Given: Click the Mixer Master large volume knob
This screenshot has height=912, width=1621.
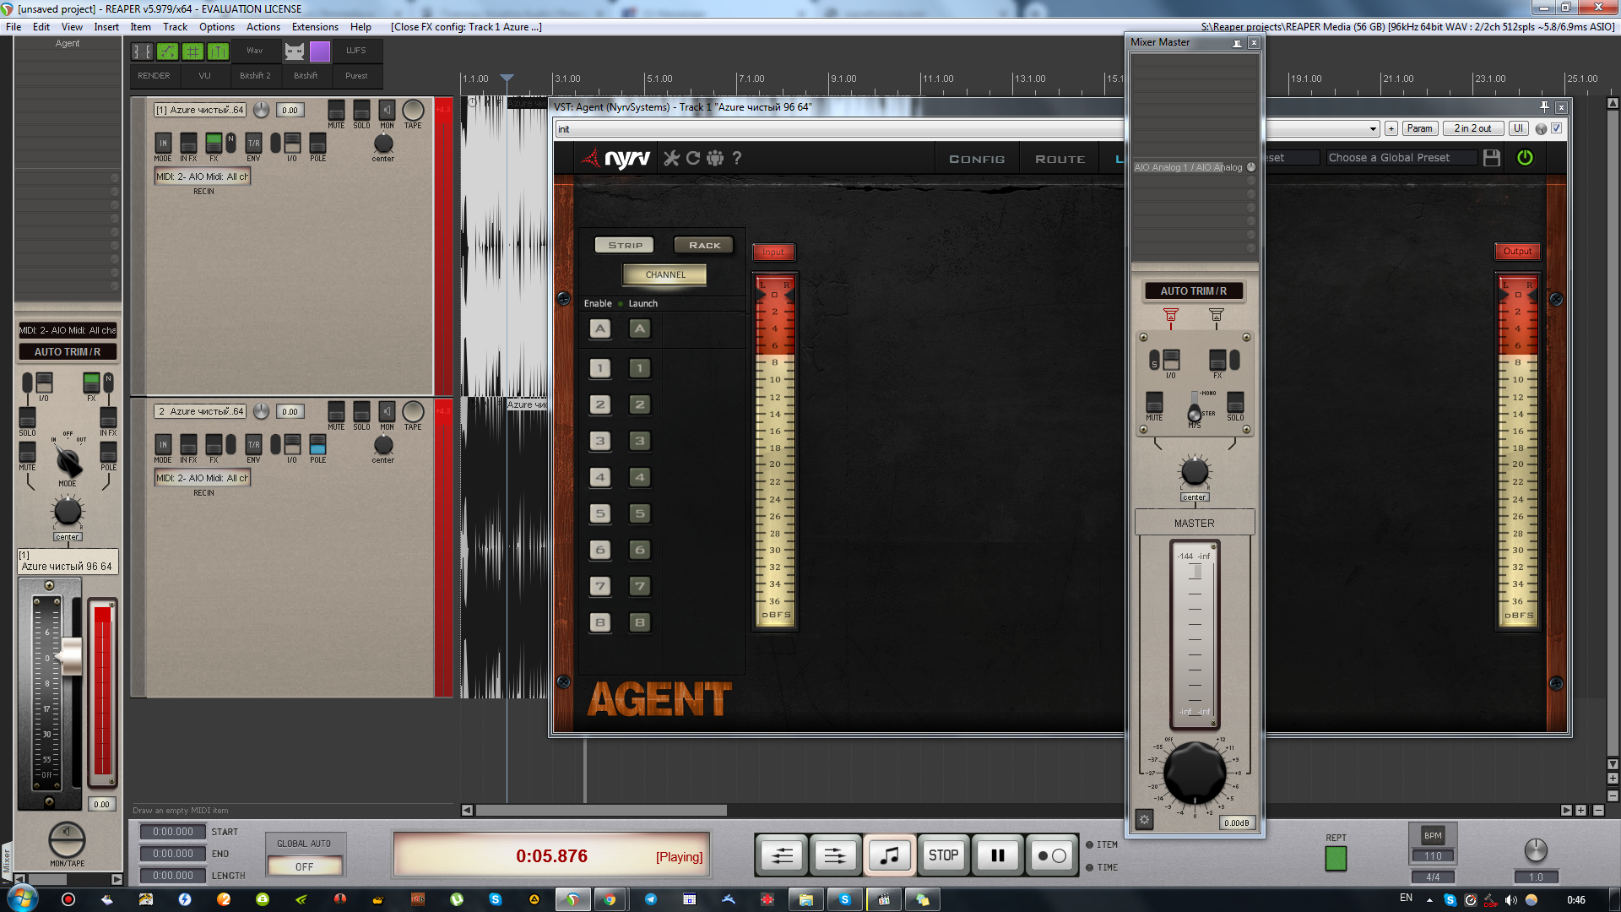Looking at the screenshot, I should point(1194,773).
